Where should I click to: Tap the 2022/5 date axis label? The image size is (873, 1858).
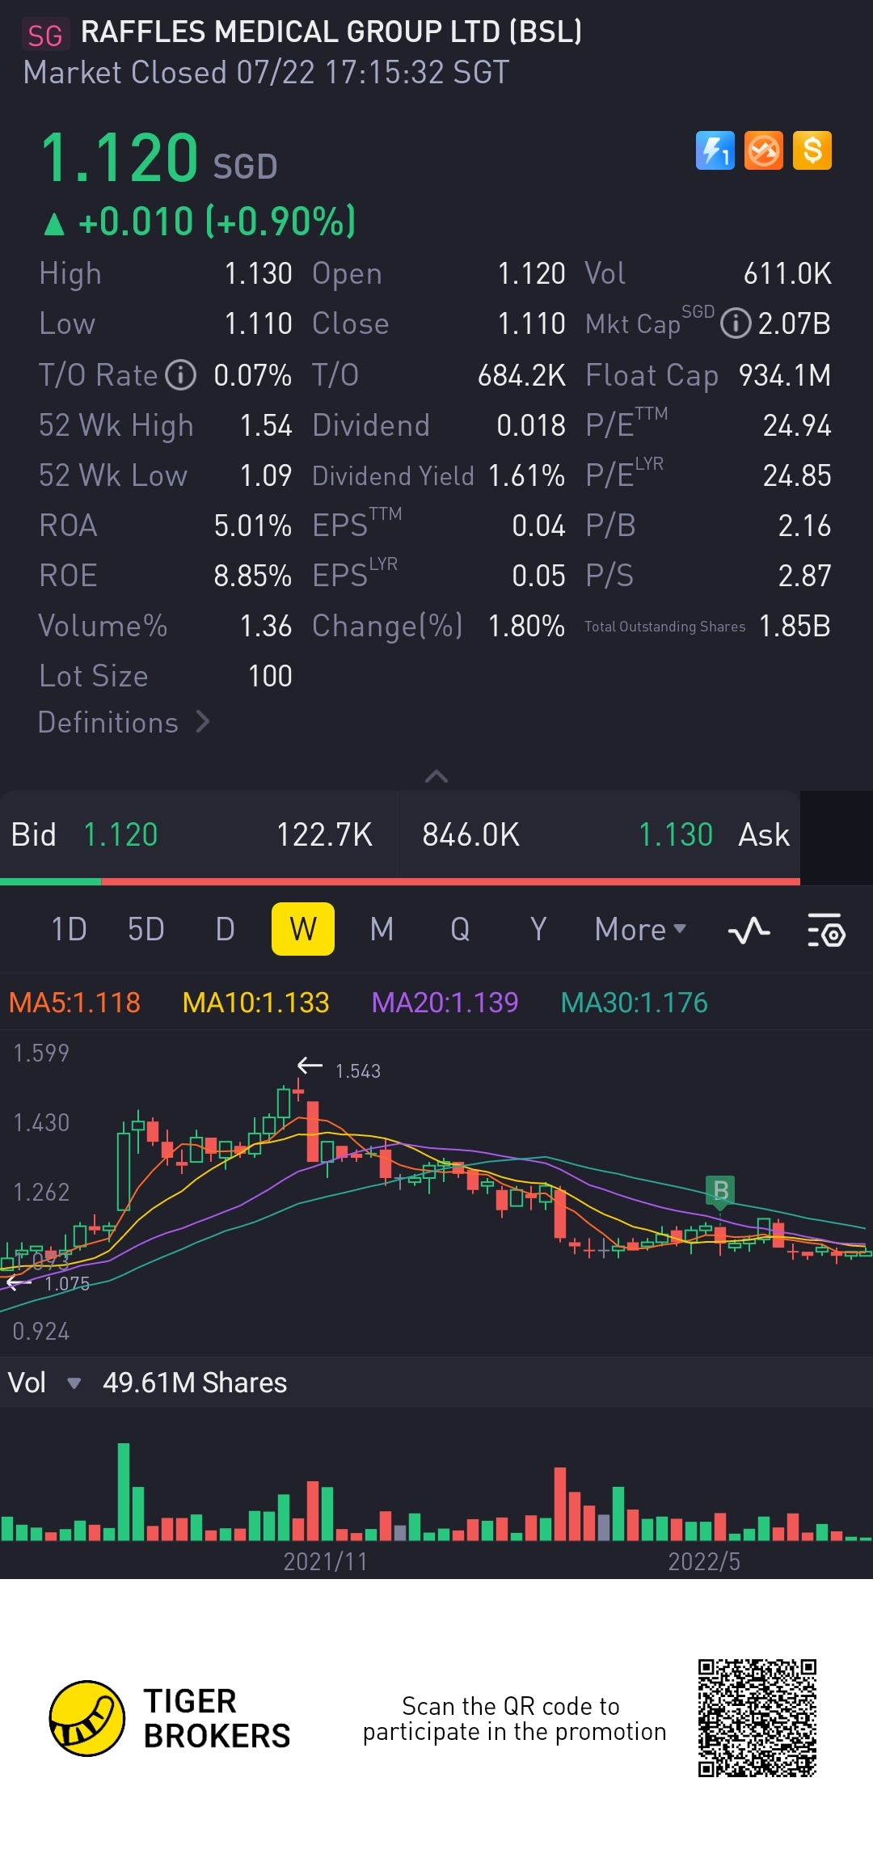(704, 1561)
